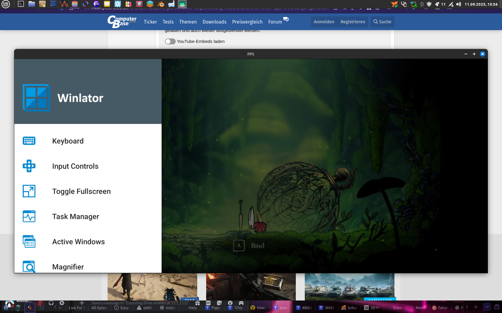Open Discord settings gear icon

pos(62,303)
